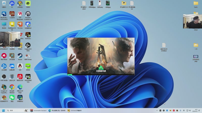Open the volume control in system tray
The height and width of the screenshot is (113, 202).
(x=190, y=110)
